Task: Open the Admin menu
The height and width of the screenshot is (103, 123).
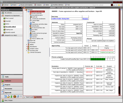Action: click(x=46, y=5)
